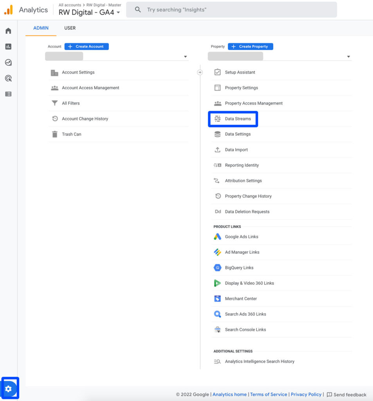The image size is (373, 401).
Task: Click the RW Digital - Master breadcrumb
Action: coord(104,5)
